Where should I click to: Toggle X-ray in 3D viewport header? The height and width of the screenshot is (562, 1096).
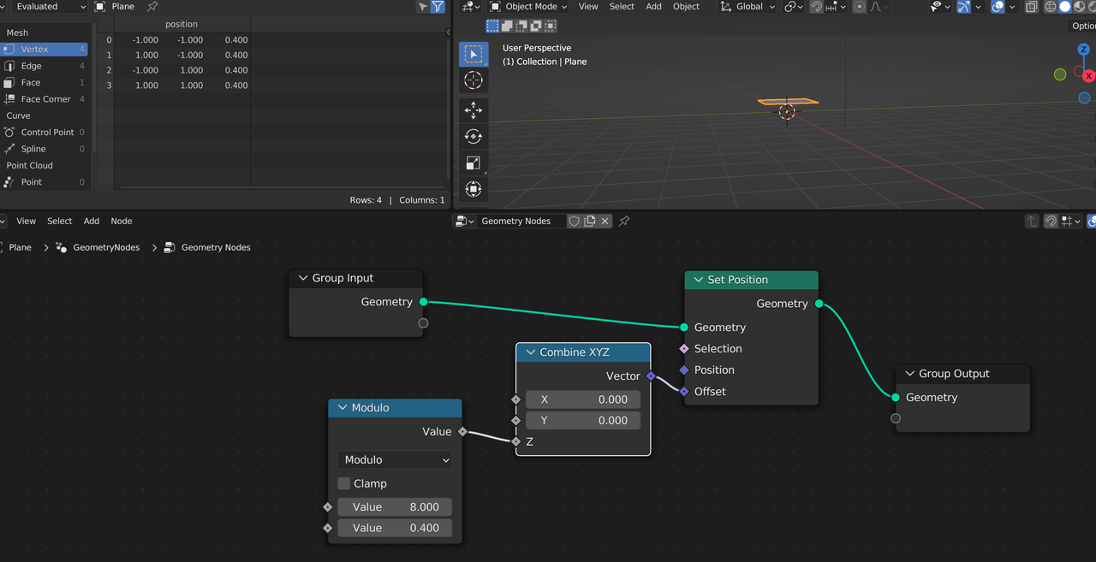[1032, 7]
